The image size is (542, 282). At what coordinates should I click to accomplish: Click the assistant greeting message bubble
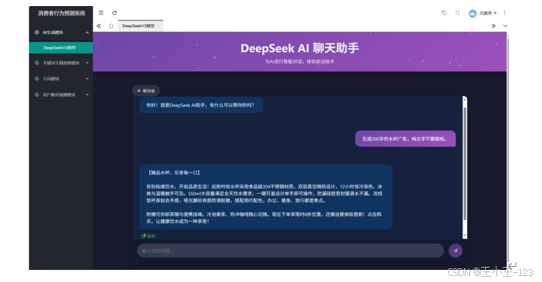(201, 105)
